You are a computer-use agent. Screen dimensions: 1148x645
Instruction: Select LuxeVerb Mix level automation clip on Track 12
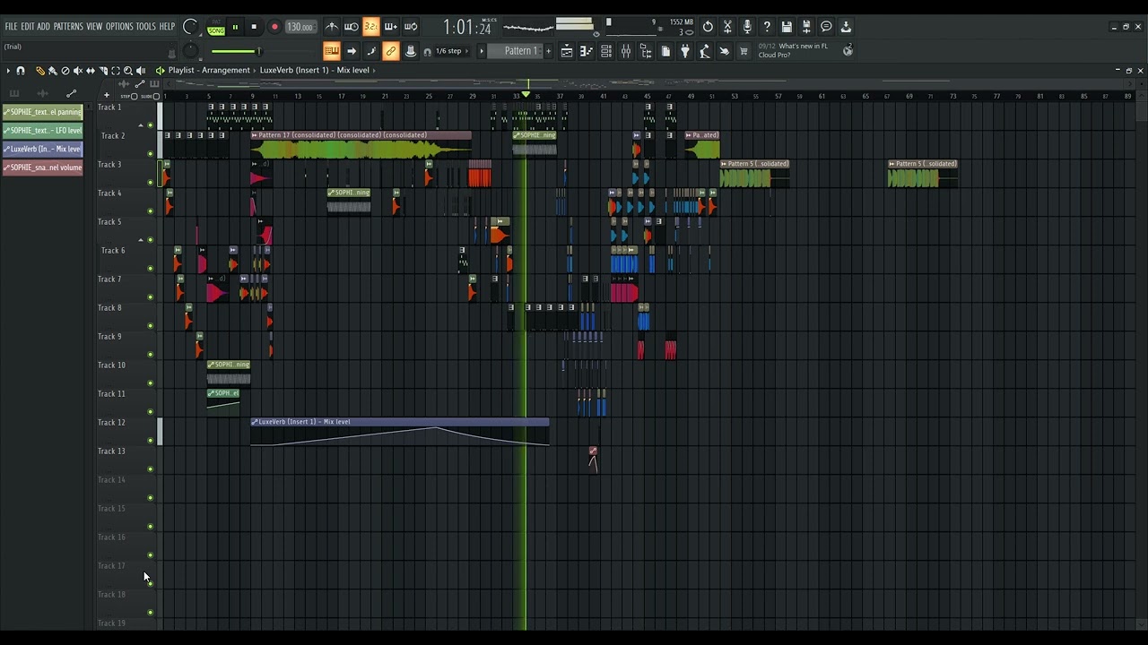(400, 432)
